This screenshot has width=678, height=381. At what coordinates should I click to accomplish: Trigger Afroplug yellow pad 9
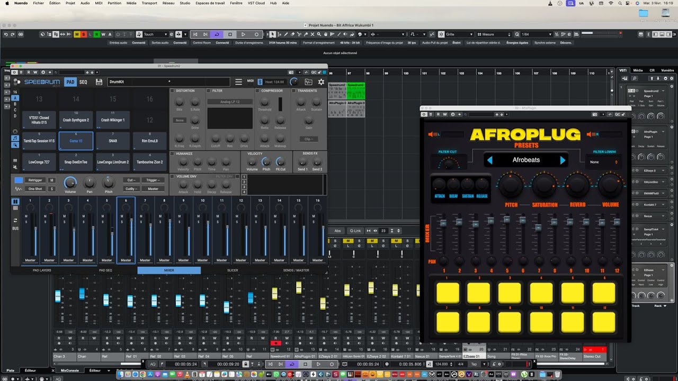point(510,322)
